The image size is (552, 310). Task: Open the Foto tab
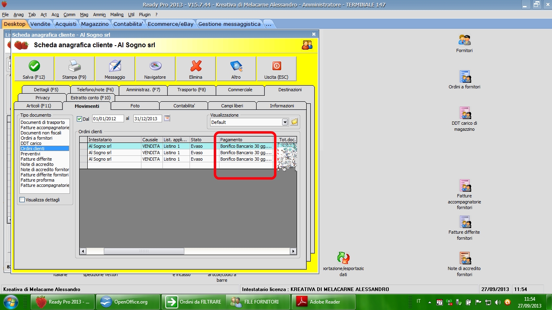click(135, 106)
